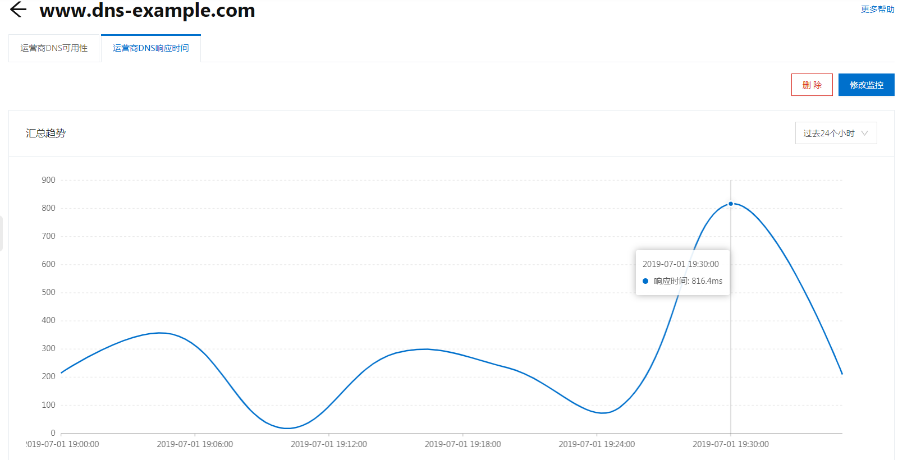Open the 更多帮助 link
This screenshot has height=460, width=898.
pos(878,9)
